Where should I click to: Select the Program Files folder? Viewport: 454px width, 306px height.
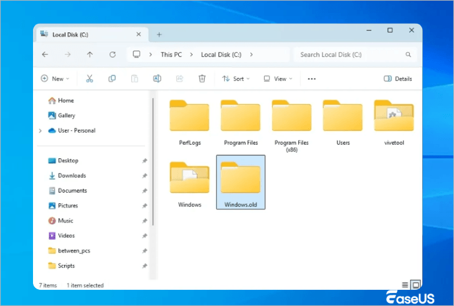pyautogui.click(x=240, y=123)
